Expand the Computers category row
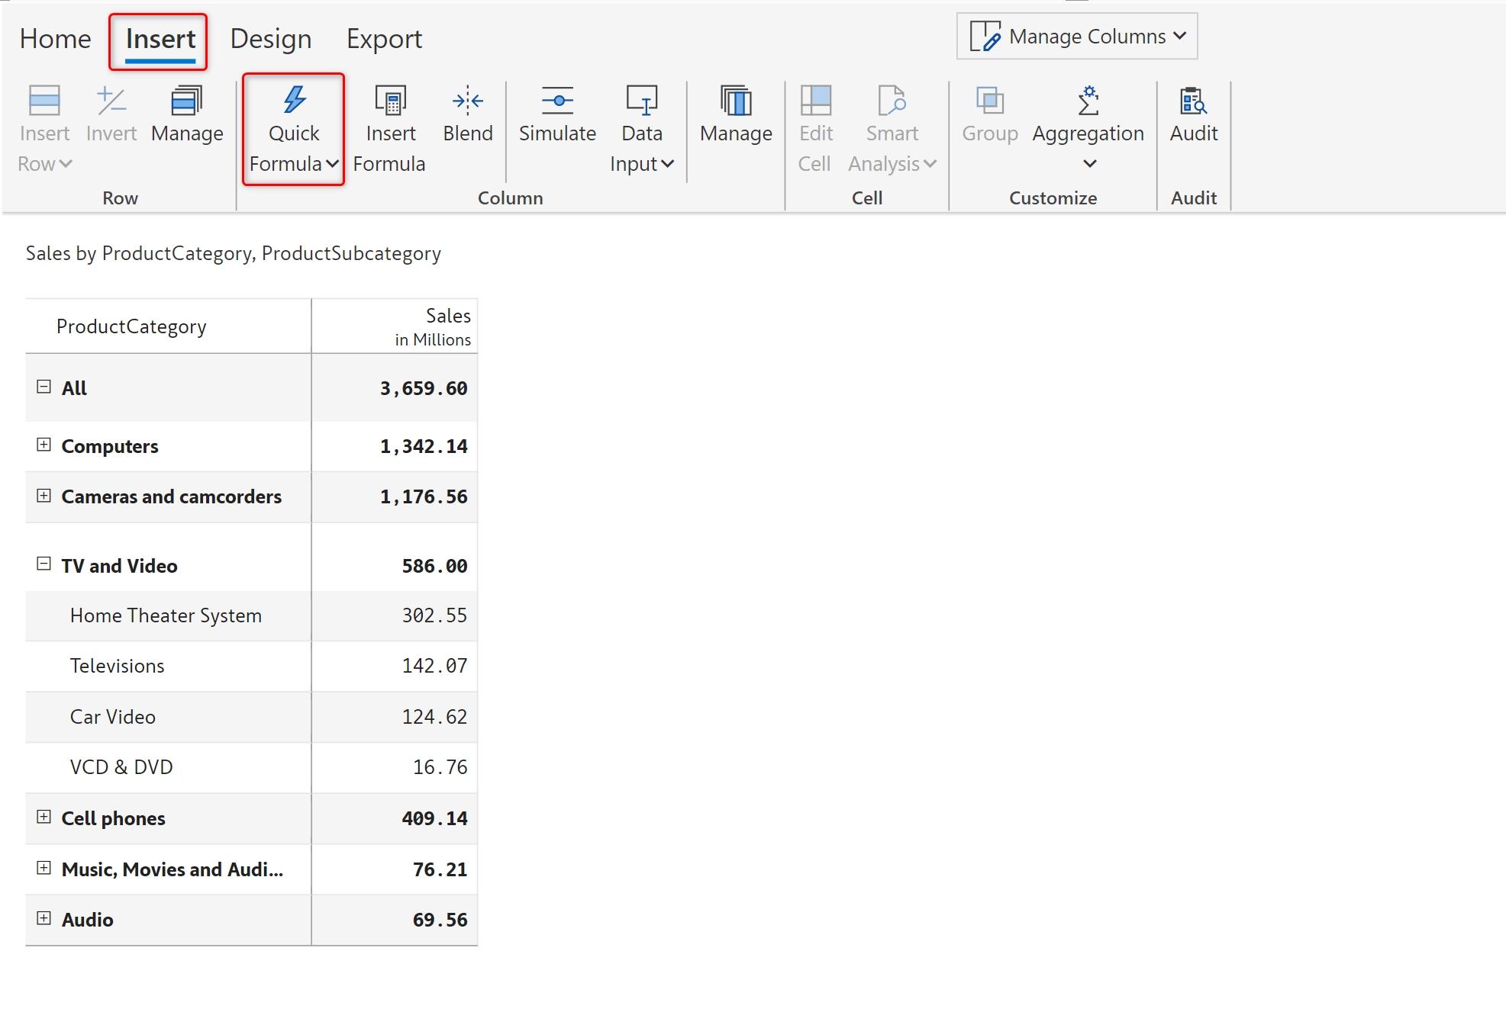1506x1012 pixels. click(x=44, y=445)
